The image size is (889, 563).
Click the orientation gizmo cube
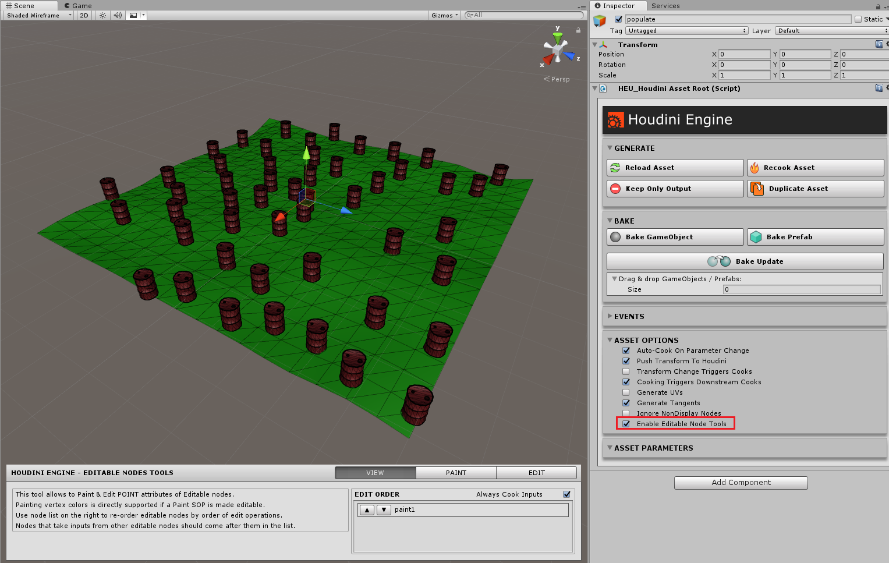(x=558, y=51)
